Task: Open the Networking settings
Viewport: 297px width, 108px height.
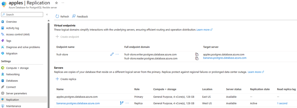Action: [x=13, y=74]
